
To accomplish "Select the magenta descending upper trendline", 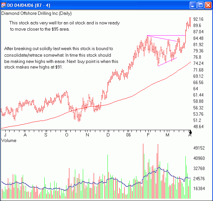I will pyautogui.click(x=162, y=39).
